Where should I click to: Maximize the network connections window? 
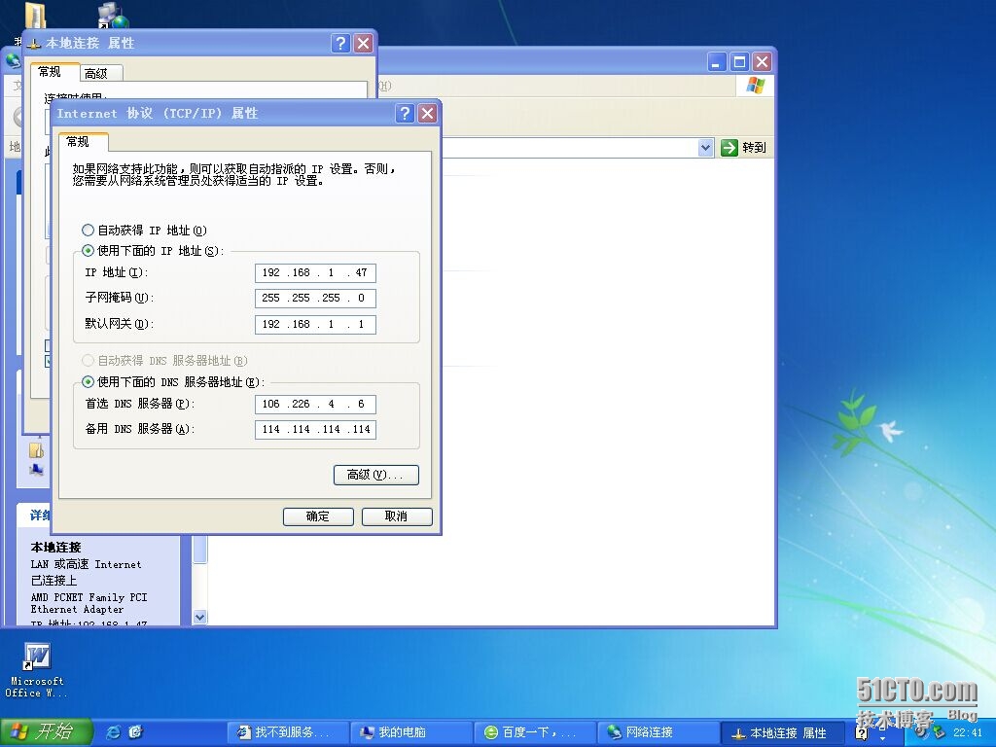pos(739,61)
